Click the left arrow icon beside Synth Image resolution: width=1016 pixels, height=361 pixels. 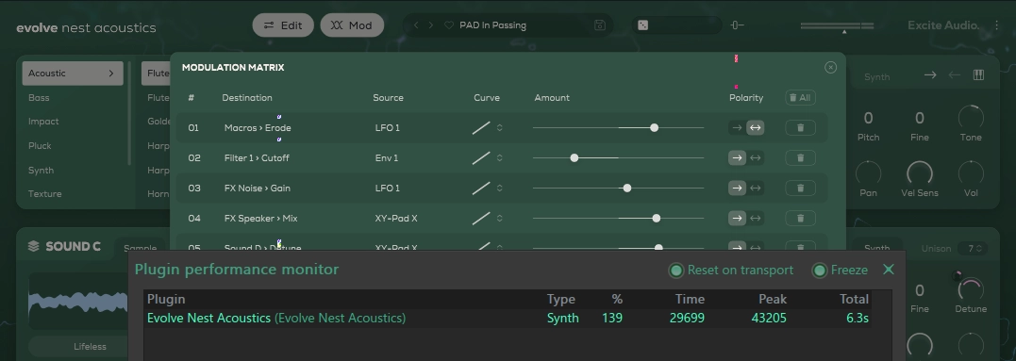(x=955, y=75)
